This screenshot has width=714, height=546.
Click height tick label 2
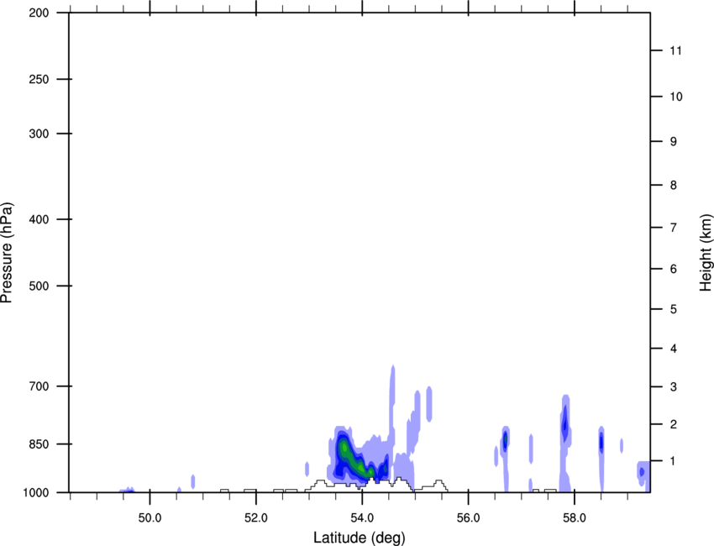[674, 424]
